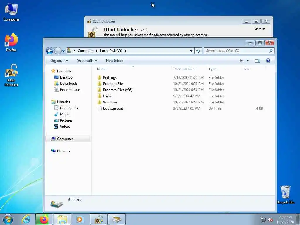Select the bootsqm.dat file icon
300x225 pixels.
[x=100, y=108]
